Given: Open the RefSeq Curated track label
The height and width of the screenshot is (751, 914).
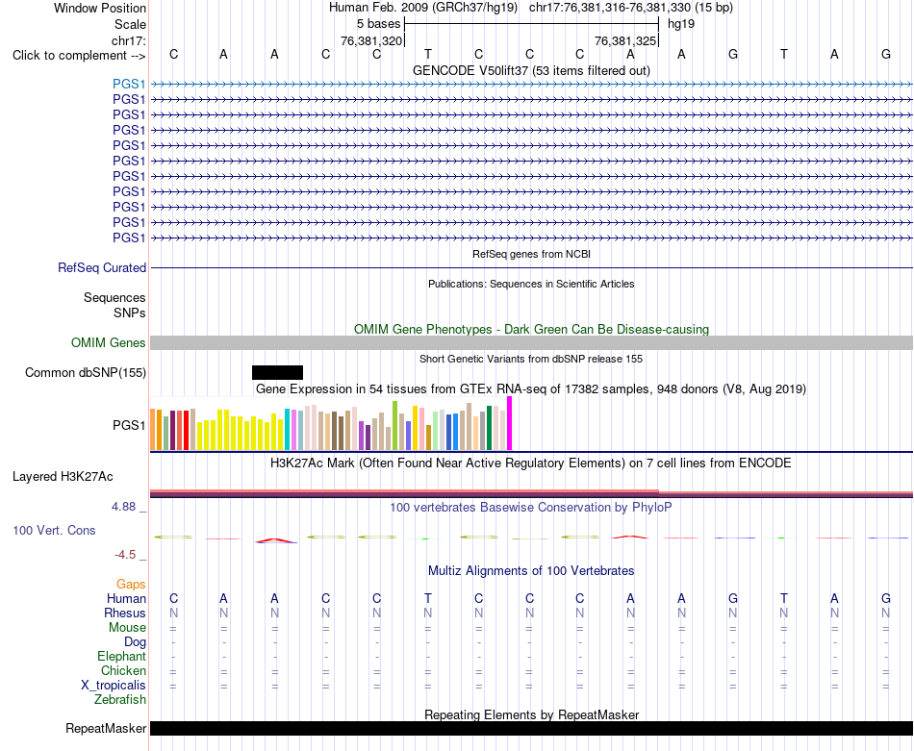Looking at the screenshot, I should coord(101,268).
